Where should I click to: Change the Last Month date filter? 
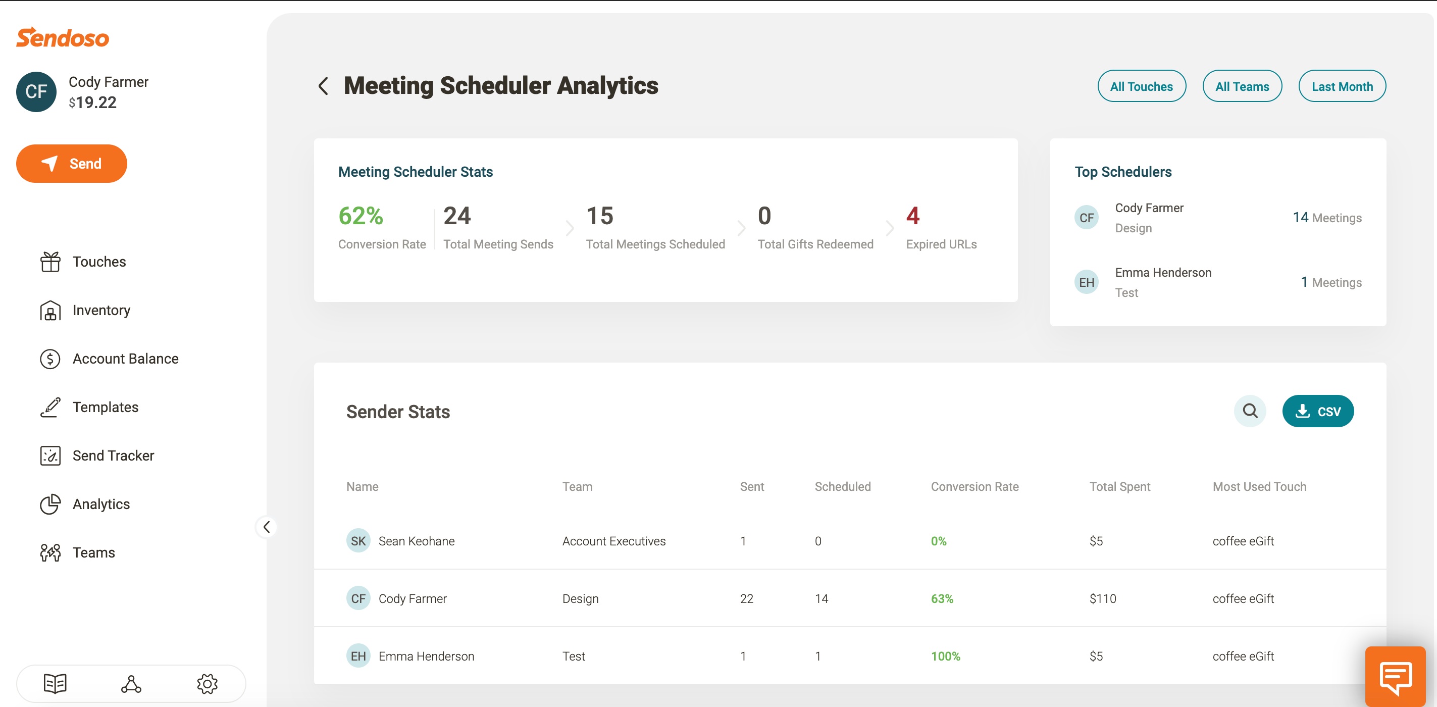click(x=1342, y=86)
